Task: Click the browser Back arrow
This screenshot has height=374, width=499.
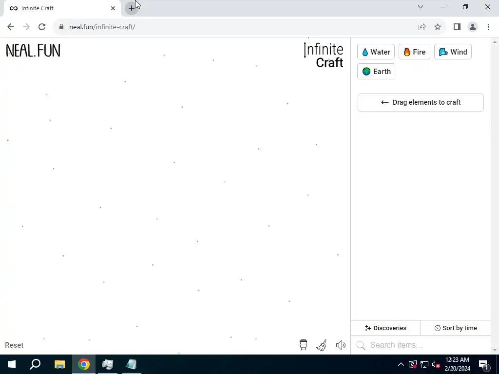Action: click(11, 27)
